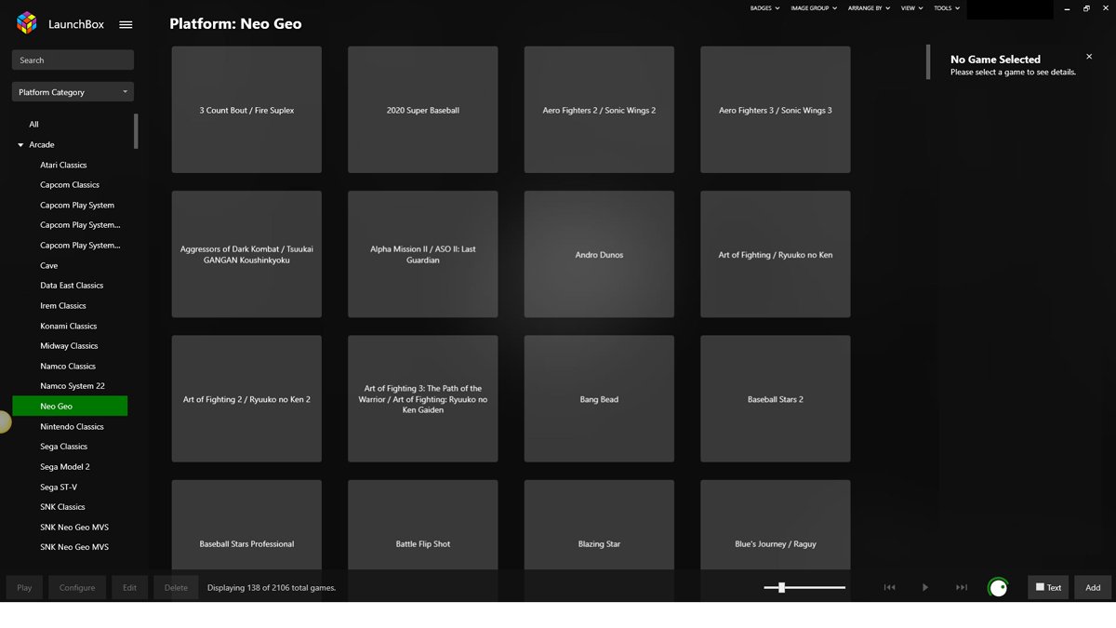The height and width of the screenshot is (628, 1116).
Task: Click the details panel scrollbar
Action: tap(927, 62)
